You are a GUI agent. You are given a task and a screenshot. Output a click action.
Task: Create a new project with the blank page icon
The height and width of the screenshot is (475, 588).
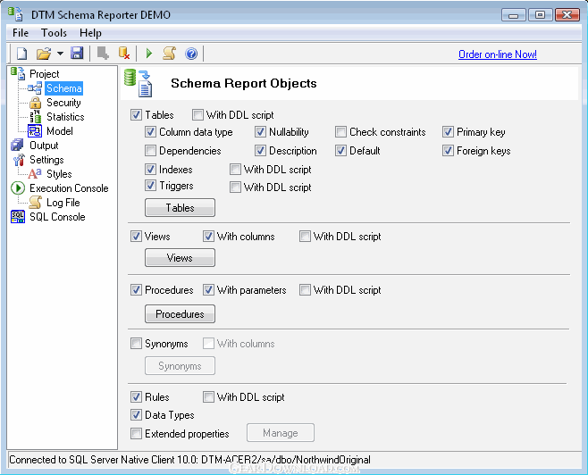[21, 54]
